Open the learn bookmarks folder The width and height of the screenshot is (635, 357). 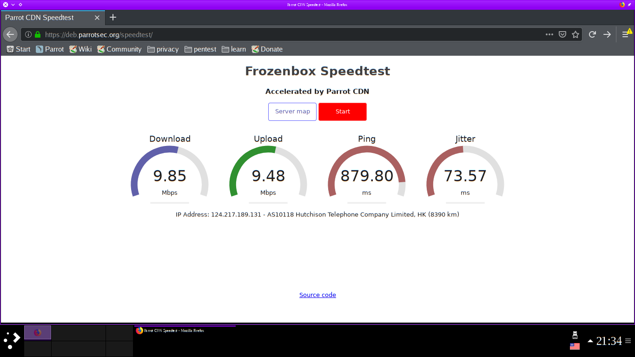coord(234,49)
